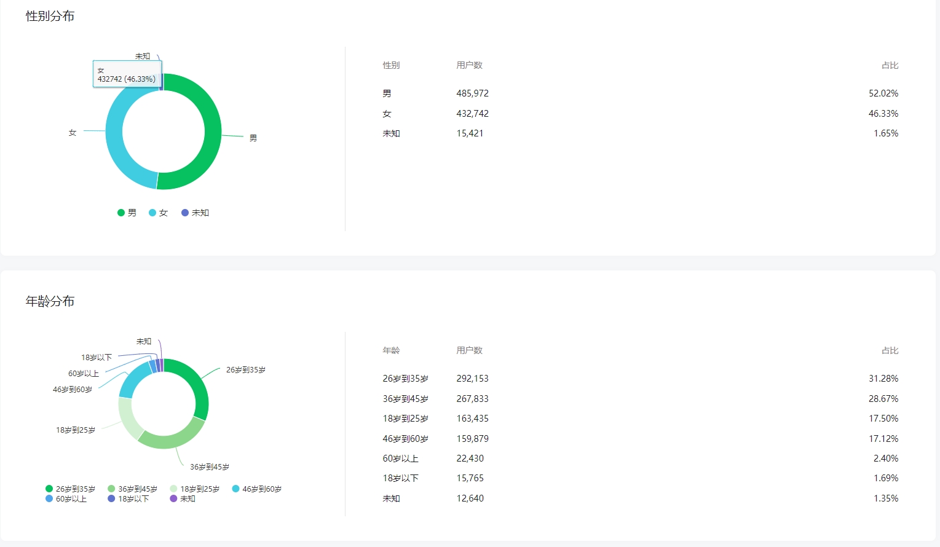Click the percentage 1.65%
The image size is (940, 547).
886,133
